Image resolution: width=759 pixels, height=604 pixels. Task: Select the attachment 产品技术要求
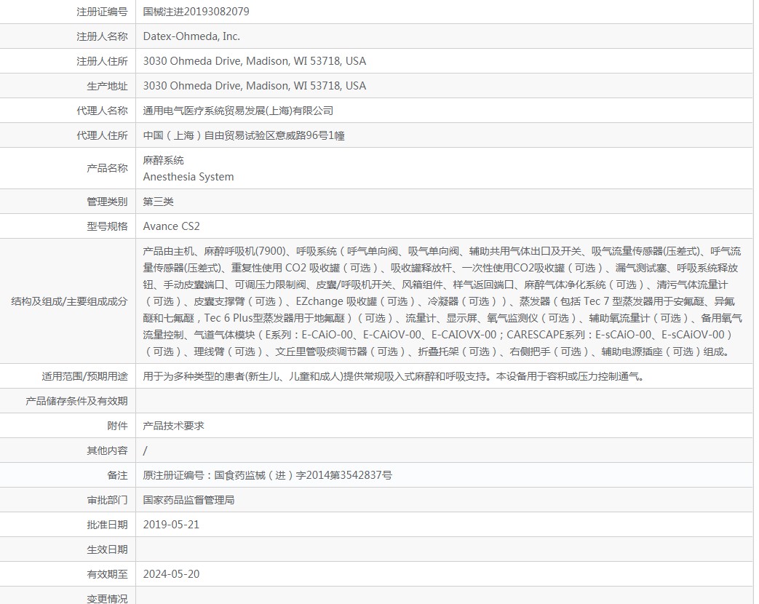174,426
